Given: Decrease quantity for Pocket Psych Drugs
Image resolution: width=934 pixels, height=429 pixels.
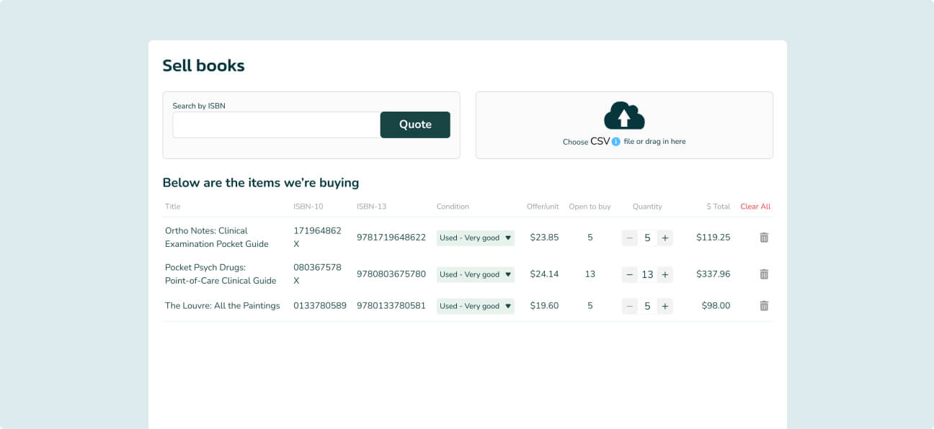Looking at the screenshot, I should click(630, 274).
